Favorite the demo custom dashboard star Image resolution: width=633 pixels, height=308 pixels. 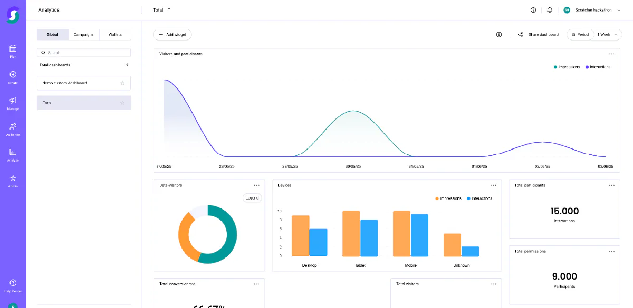(x=122, y=83)
